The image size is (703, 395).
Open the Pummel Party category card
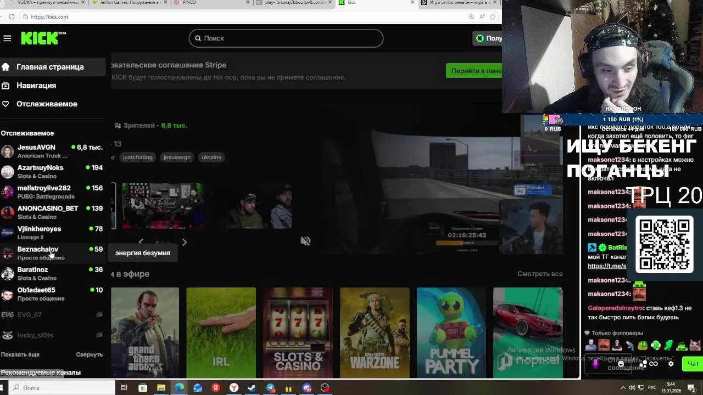coord(451,332)
